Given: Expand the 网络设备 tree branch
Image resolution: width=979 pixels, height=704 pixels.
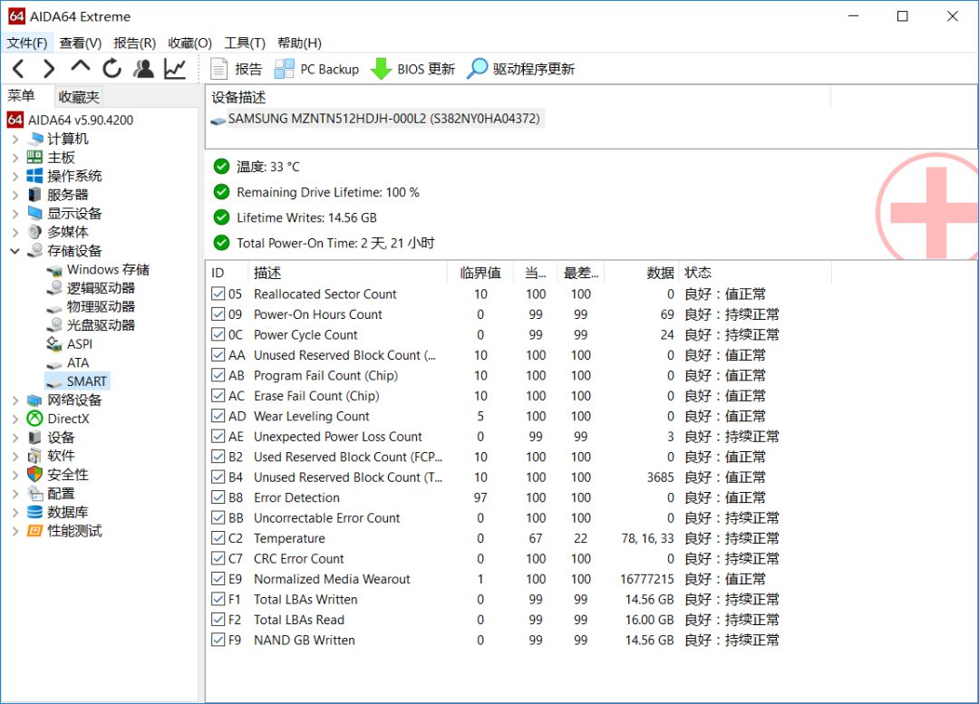Looking at the screenshot, I should (x=15, y=400).
